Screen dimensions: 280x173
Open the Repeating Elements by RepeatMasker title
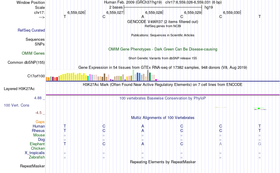tap(163, 162)
